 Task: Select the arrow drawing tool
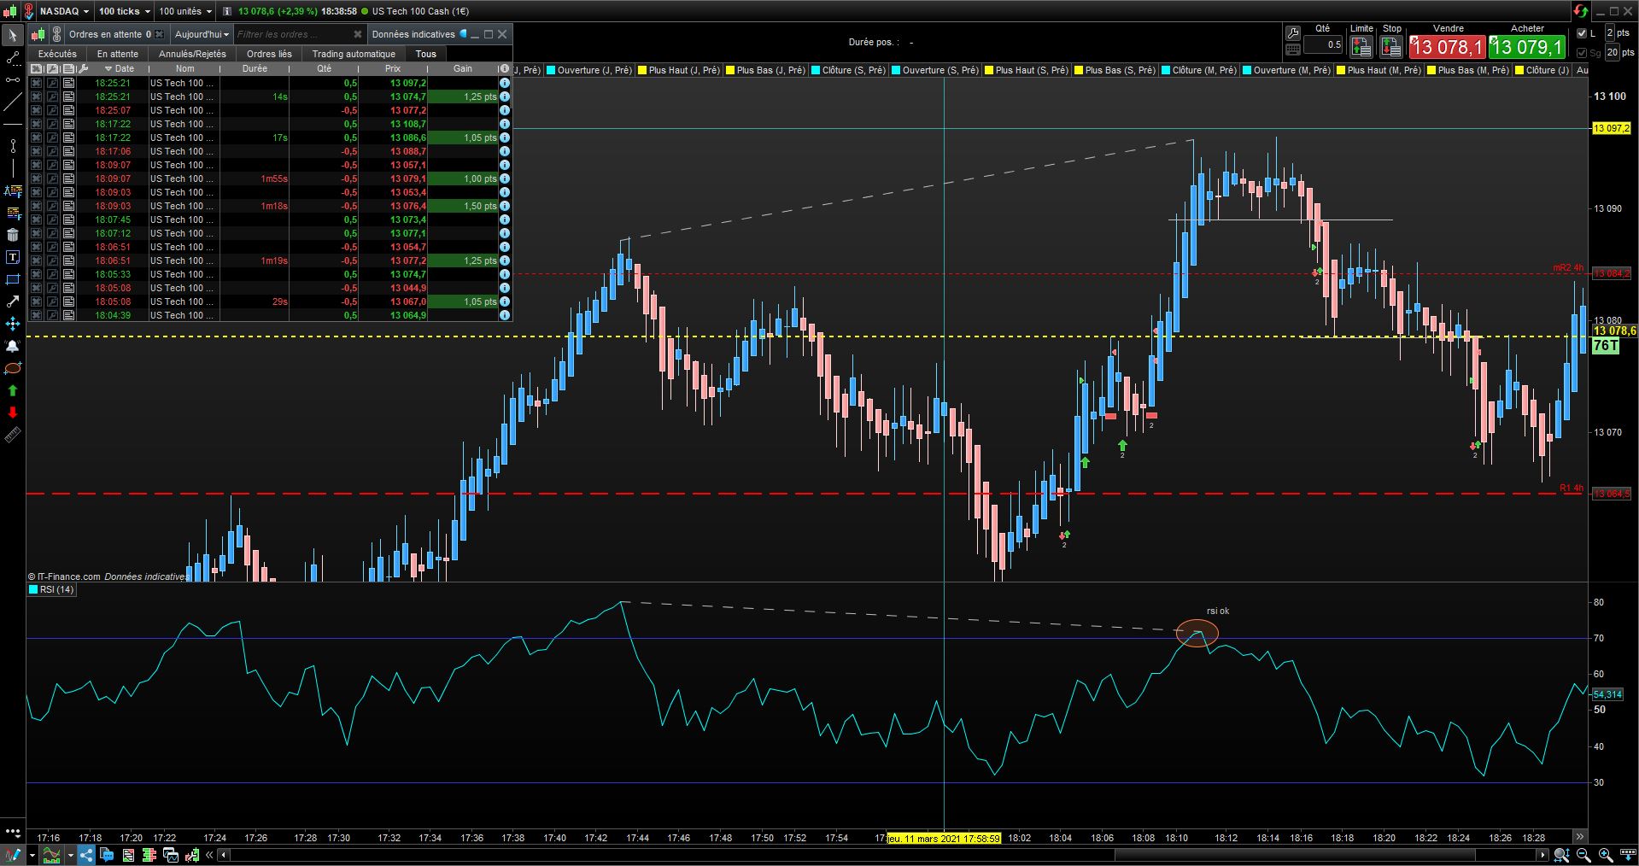click(x=13, y=301)
